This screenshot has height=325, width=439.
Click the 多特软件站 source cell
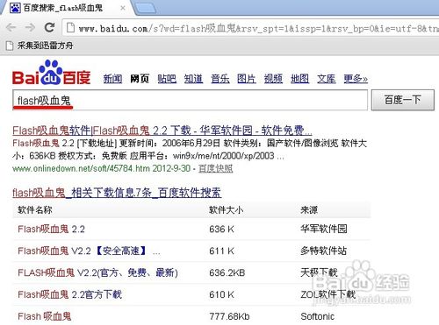[x=324, y=251]
